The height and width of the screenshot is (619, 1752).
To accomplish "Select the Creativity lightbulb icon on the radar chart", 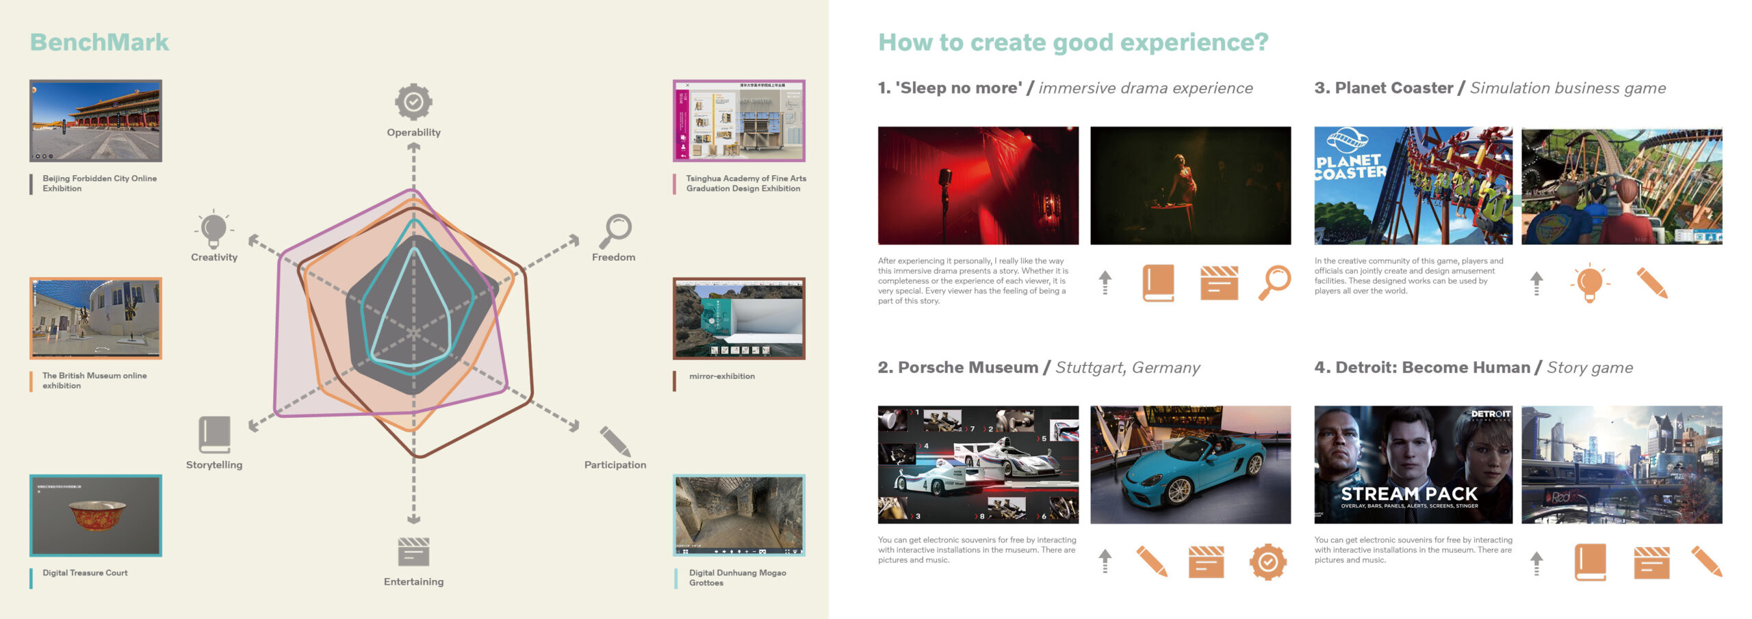I will pyautogui.click(x=214, y=229).
